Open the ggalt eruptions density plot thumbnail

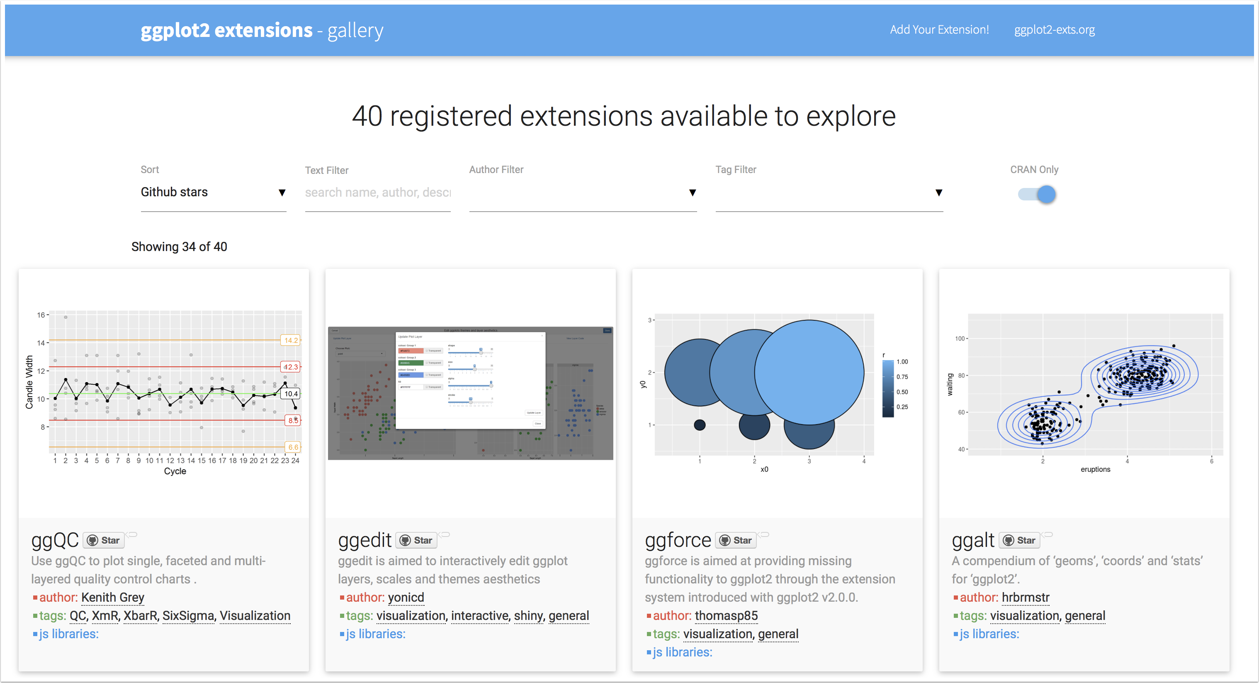click(x=1084, y=391)
